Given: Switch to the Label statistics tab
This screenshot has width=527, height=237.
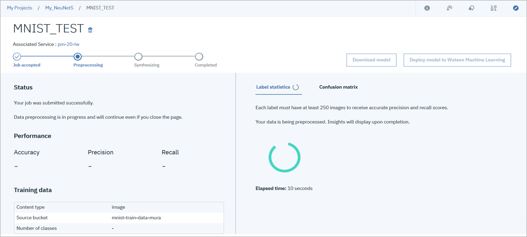Looking at the screenshot, I should [273, 87].
